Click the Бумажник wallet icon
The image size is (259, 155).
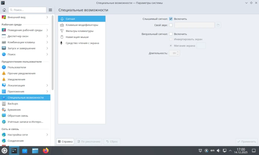point(4,110)
